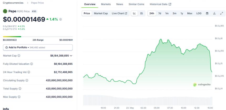Screen dimensions: 226x110
Task: Click info icon beside 24 Hour Trading Vol
Action: tap(29, 72)
